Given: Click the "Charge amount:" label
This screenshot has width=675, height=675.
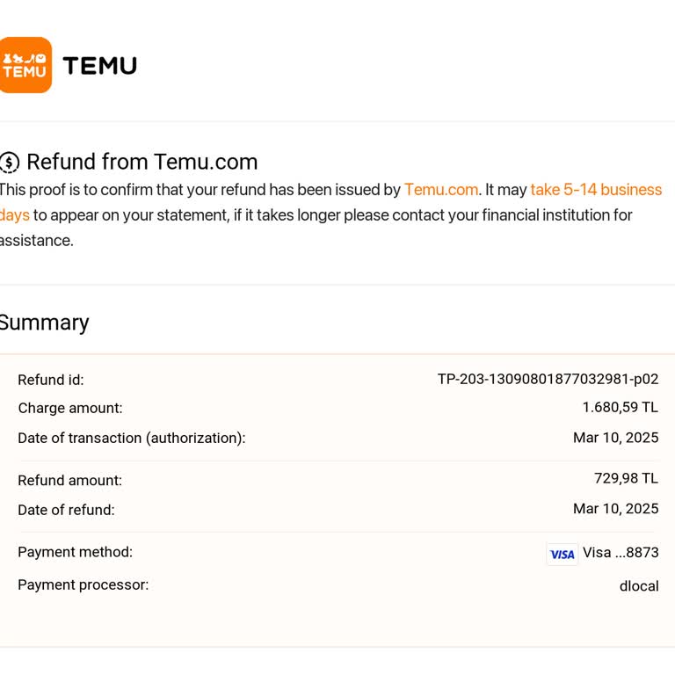Looking at the screenshot, I should pos(70,409).
